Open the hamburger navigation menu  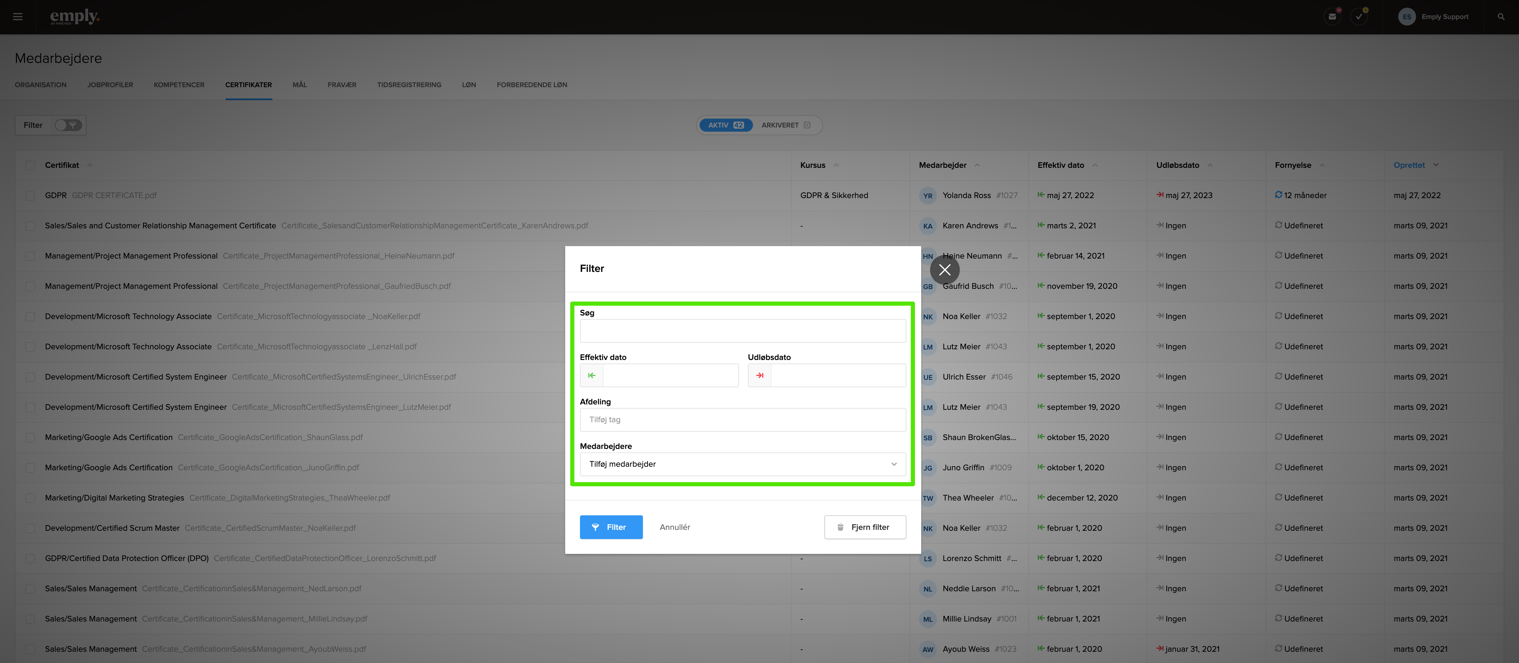coord(18,17)
